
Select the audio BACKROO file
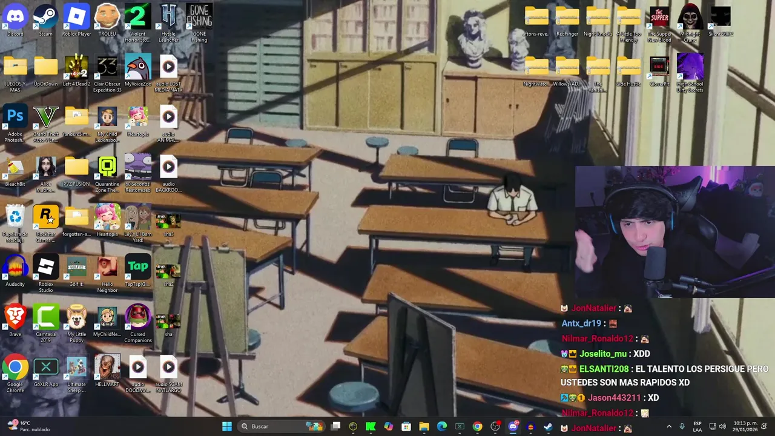pos(168,174)
